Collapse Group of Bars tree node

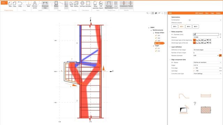click(153, 33)
